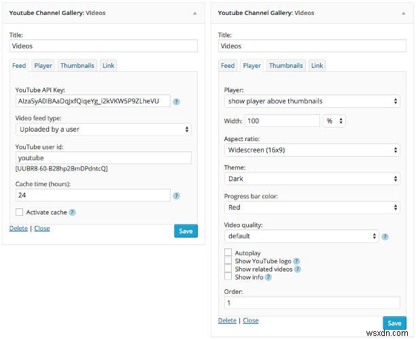Open the width unit percent dropdown
The width and height of the screenshot is (416, 340).
[334, 121]
